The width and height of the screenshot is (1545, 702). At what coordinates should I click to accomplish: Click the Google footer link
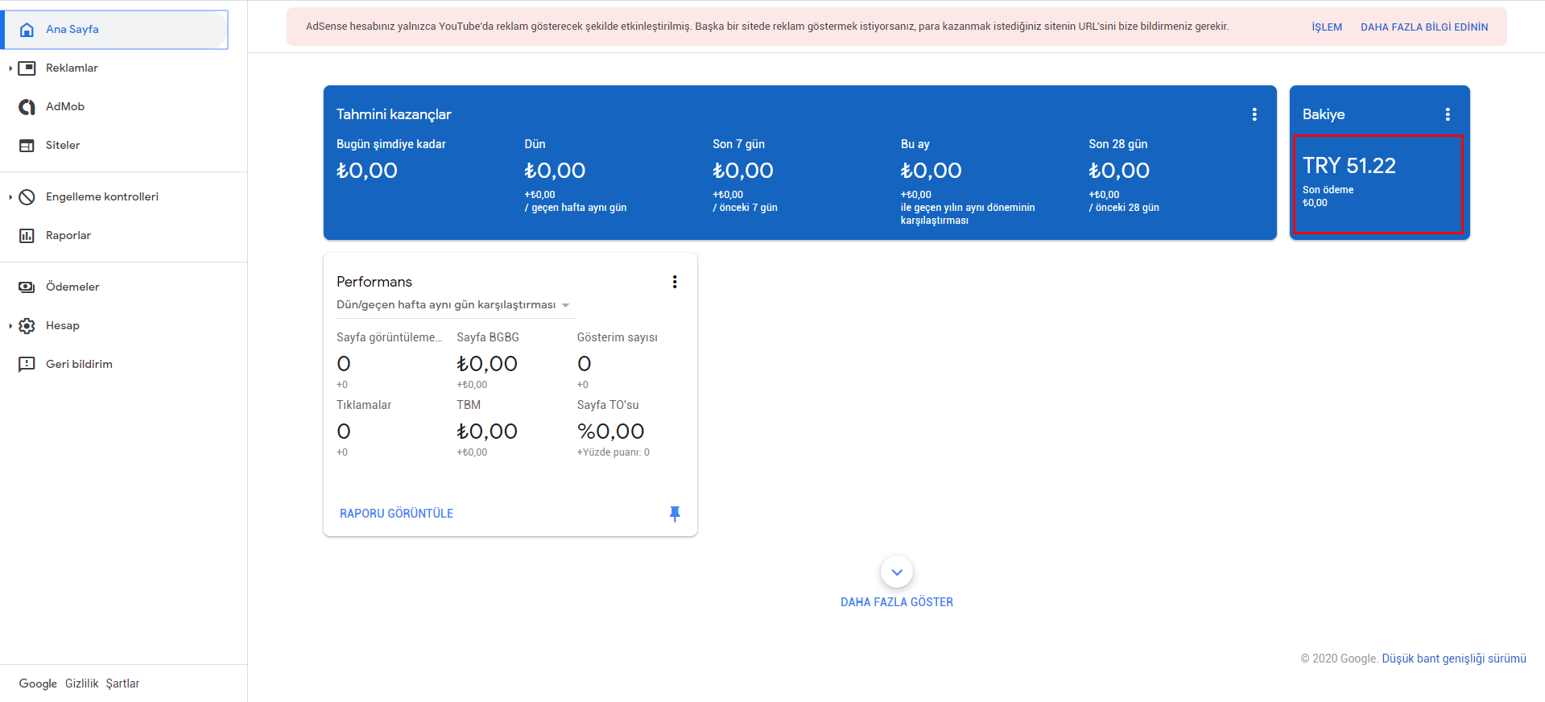(38, 683)
